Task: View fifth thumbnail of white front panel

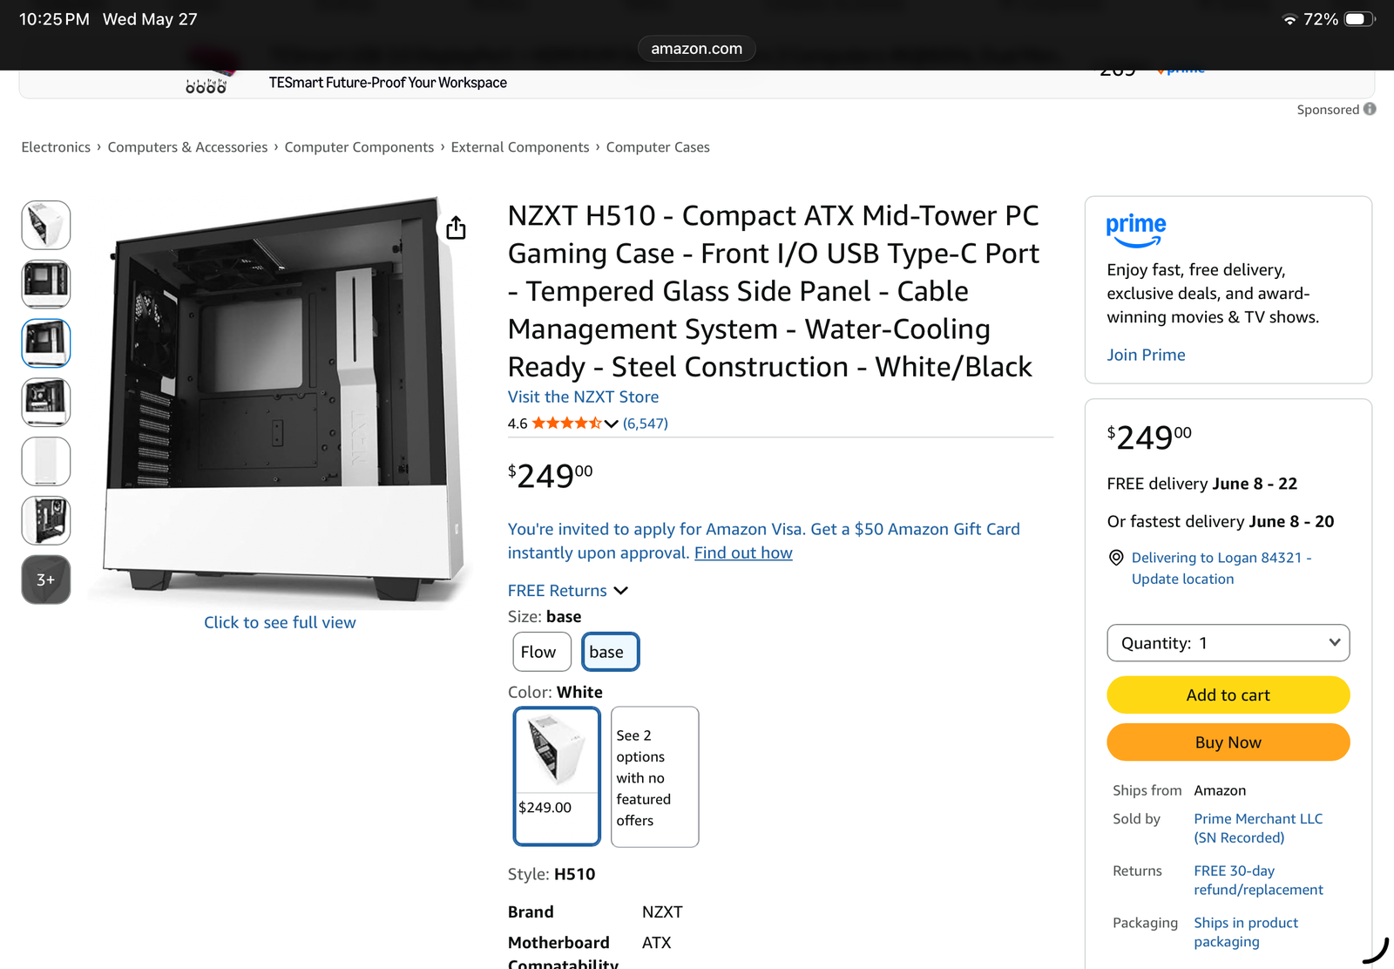Action: point(46,462)
